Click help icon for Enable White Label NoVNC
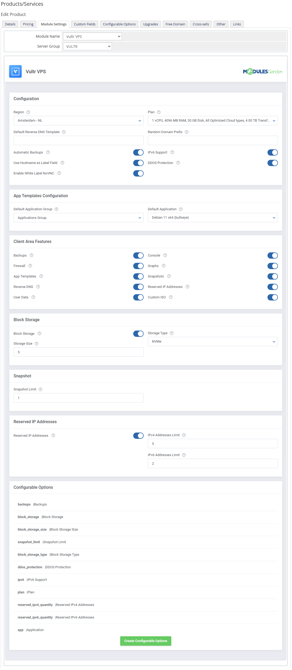Image resolution: width=292 pixels, height=670 pixels. coord(59,173)
